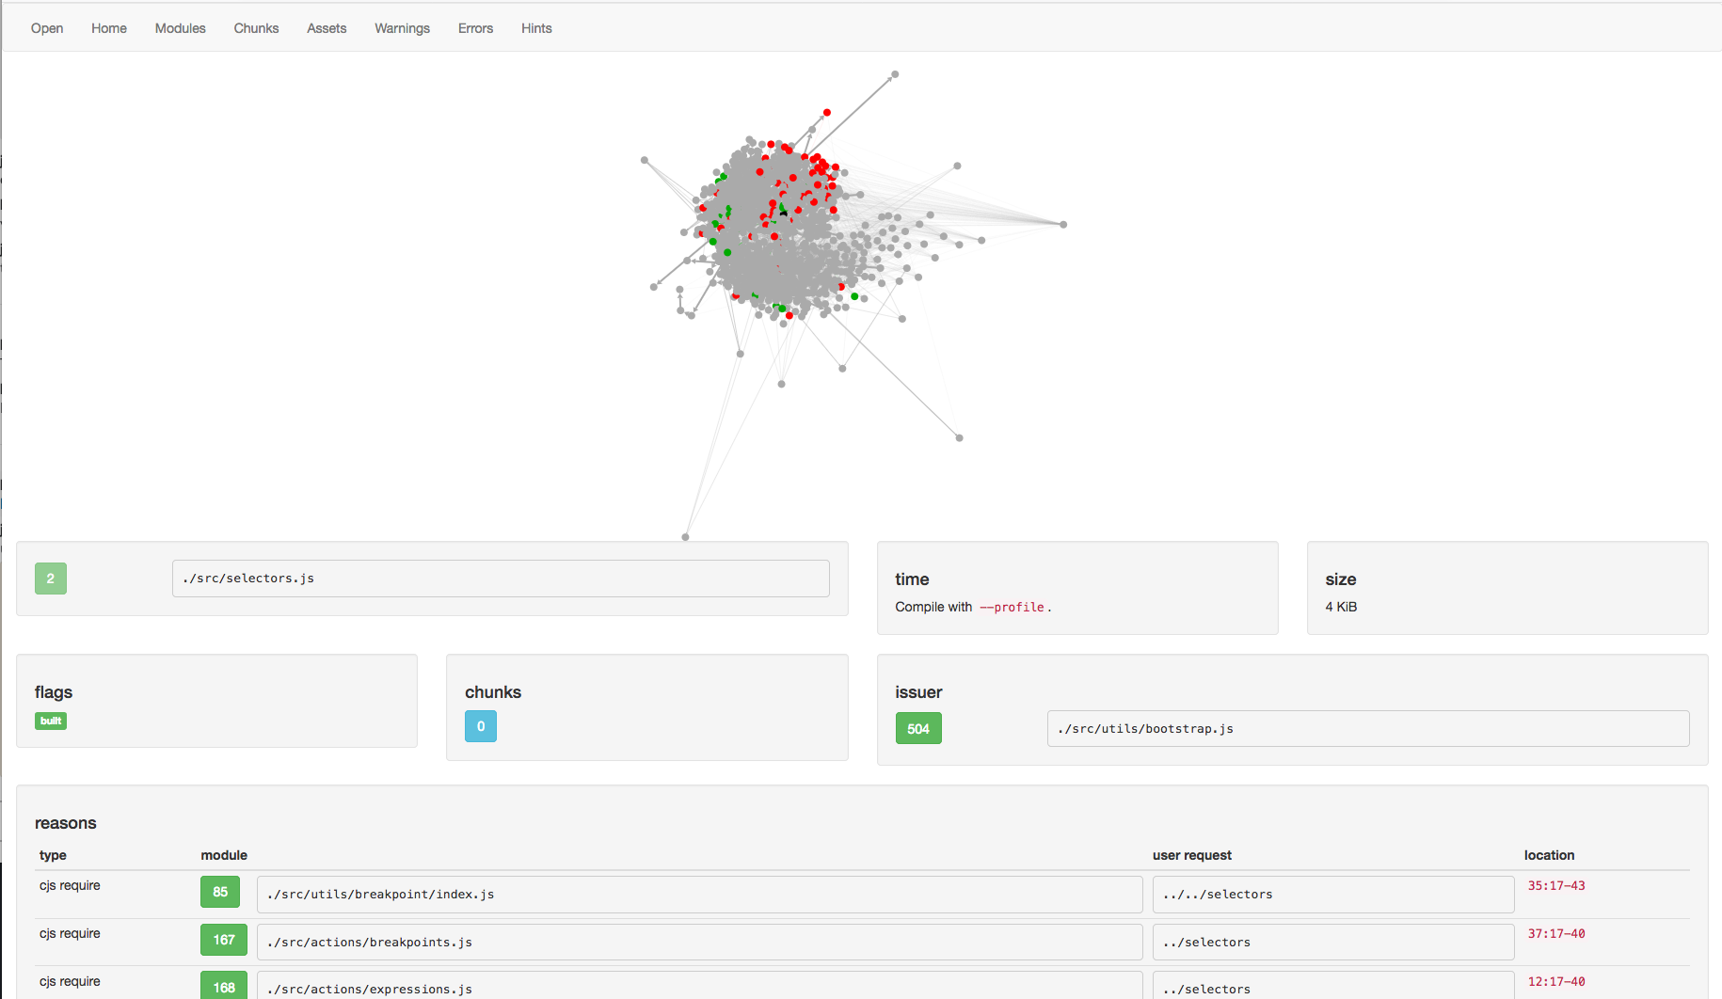Open issuer module 504 badge

tap(918, 729)
